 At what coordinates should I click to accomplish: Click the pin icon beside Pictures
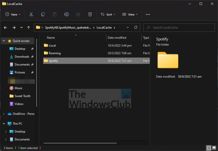32,73
